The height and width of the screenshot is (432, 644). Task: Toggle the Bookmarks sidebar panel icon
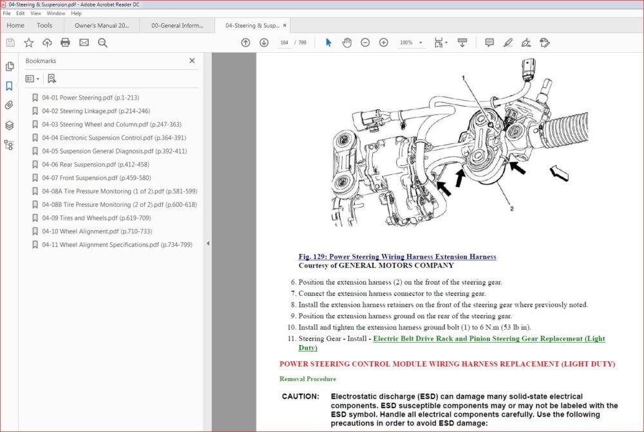click(x=10, y=86)
